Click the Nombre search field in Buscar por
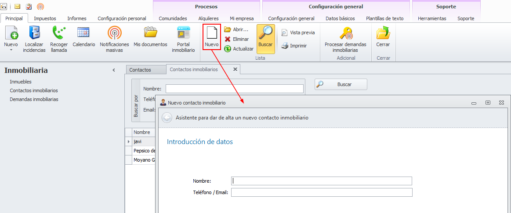 point(234,89)
